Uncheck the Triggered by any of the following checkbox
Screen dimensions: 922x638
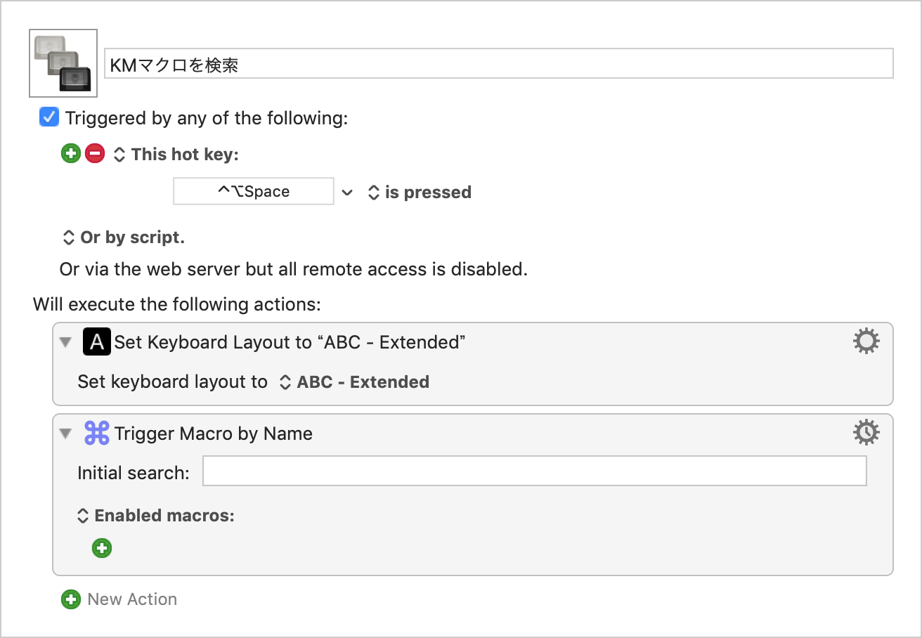pyautogui.click(x=49, y=117)
